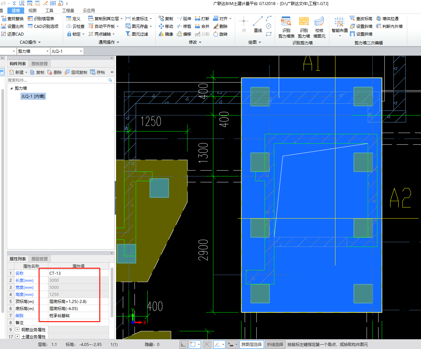Switch to the 云应用 (Cloud Apps) ribbon tab
This screenshot has height=349, width=421.
[89, 10]
